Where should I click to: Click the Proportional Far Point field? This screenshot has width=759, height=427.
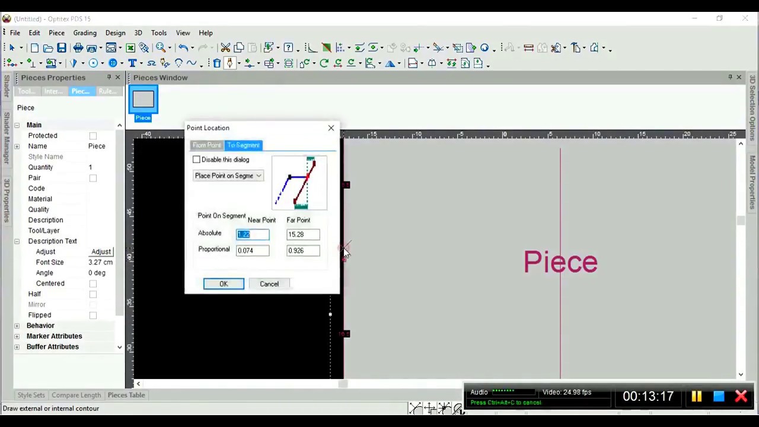(303, 250)
